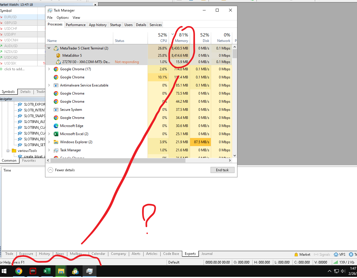Image resolution: width=357 pixels, height=278 pixels.
Task: Click the vertical scrollbar up arrow in Task Manager
Action: [x=235, y=47]
